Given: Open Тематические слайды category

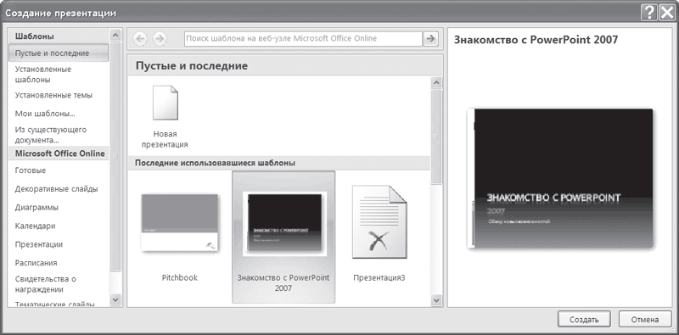Looking at the screenshot, I should point(54,304).
